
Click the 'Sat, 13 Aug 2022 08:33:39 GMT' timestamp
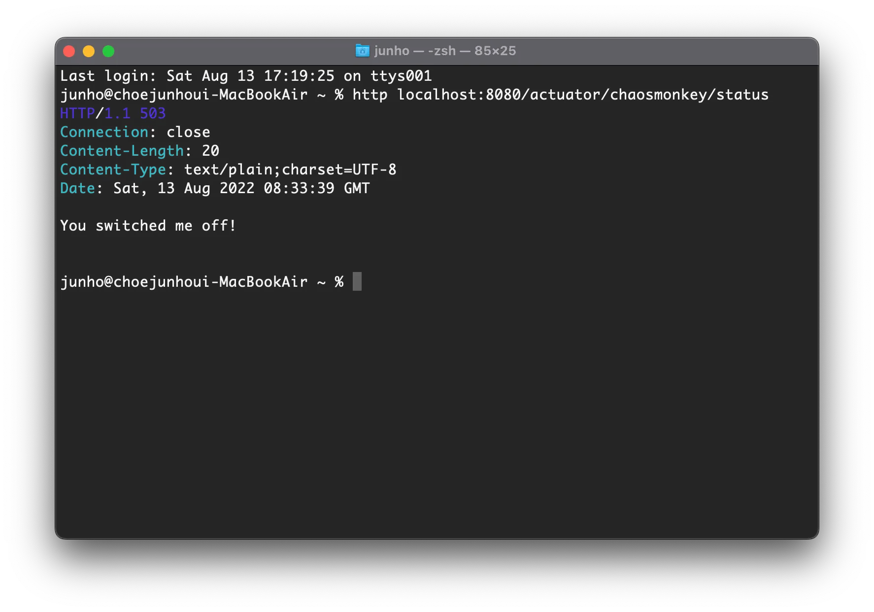click(x=241, y=188)
